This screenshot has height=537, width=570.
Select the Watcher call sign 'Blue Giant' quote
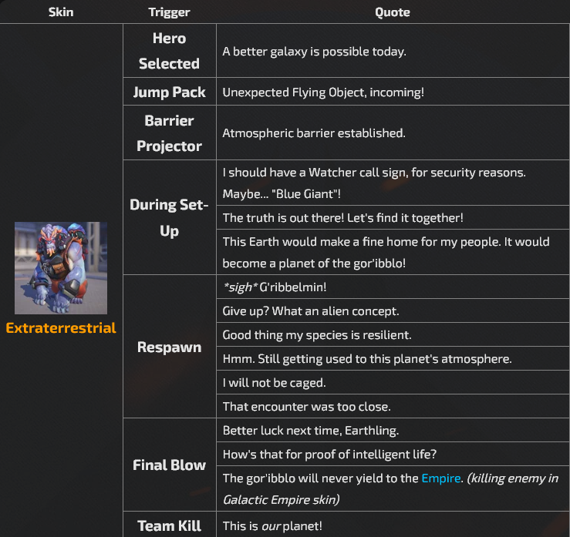pos(374,183)
